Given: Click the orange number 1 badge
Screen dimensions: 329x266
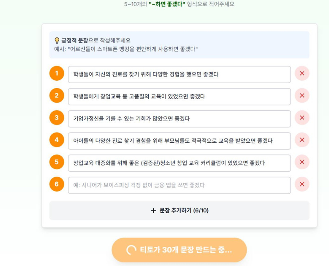Looking at the screenshot, I should (x=57, y=74).
